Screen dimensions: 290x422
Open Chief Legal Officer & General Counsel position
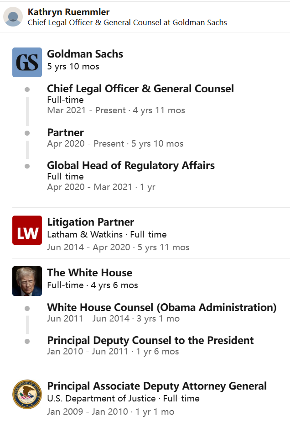point(140,89)
